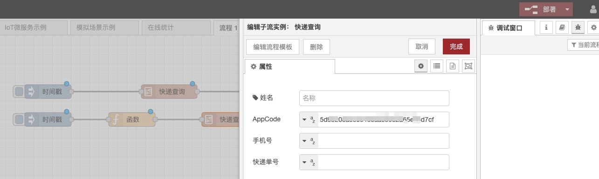Select the 函数 function node
Screen dimensions: 599x179
coord(132,119)
